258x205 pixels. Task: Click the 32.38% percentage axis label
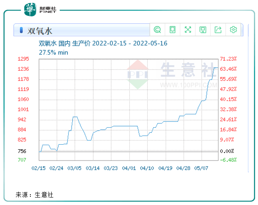coord(228,109)
